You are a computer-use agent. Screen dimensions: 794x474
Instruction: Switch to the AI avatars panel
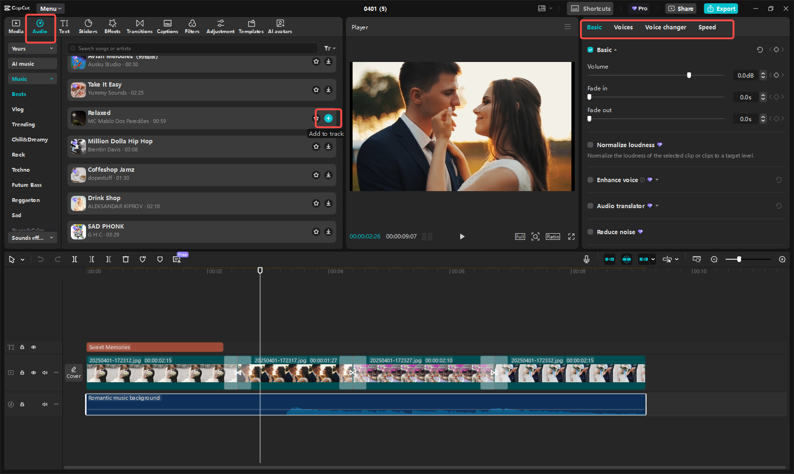click(280, 26)
